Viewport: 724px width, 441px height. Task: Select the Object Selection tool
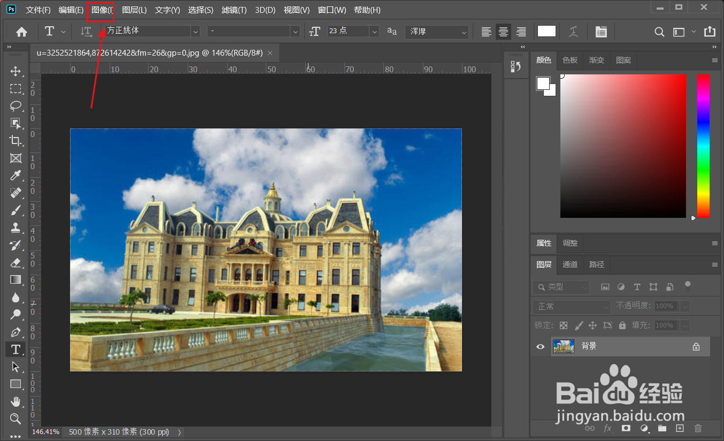tap(16, 123)
